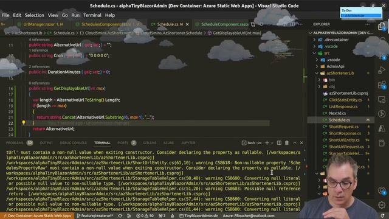
Task: Split the terminal panel
Action: pyautogui.click(x=279, y=143)
